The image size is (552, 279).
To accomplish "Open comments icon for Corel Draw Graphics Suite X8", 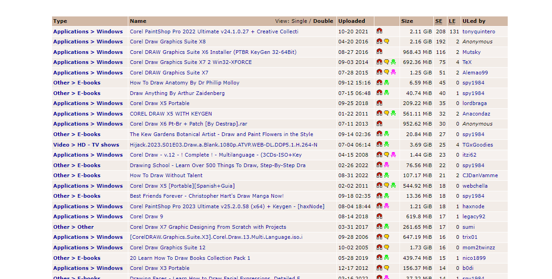I will point(386,42).
